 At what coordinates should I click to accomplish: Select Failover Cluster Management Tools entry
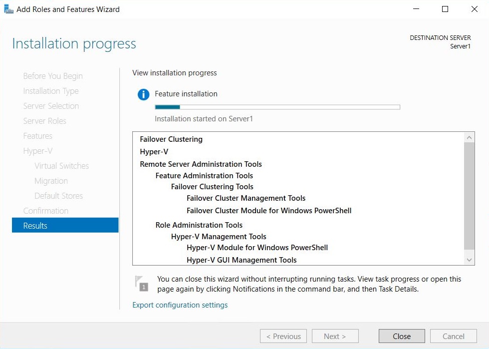coord(246,198)
